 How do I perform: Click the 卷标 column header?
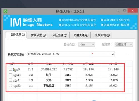(x=49, y=64)
